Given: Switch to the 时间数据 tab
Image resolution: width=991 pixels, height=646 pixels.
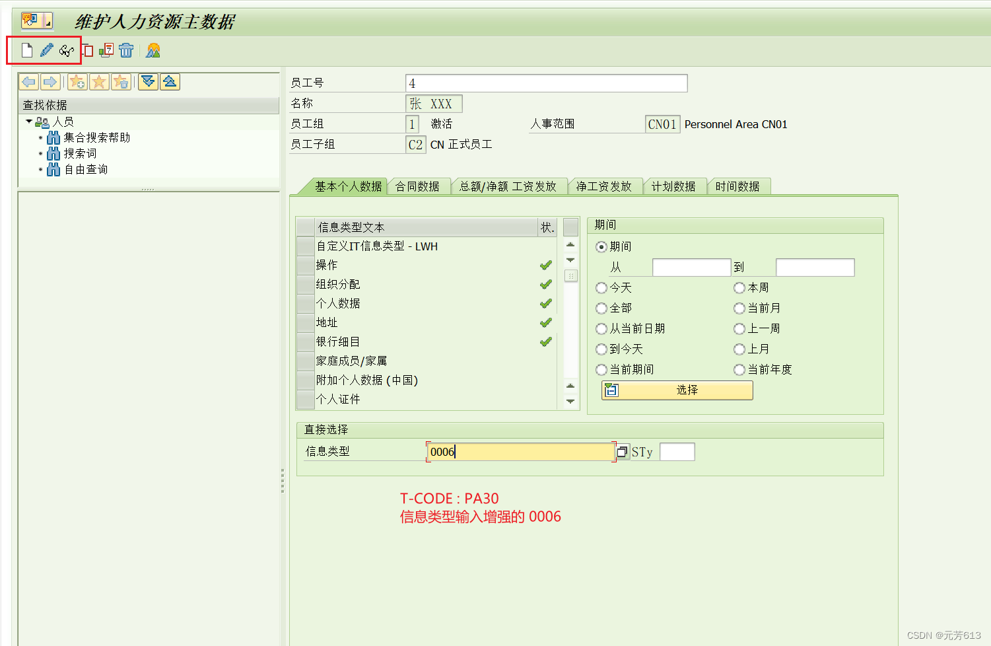Looking at the screenshot, I should pos(737,186).
